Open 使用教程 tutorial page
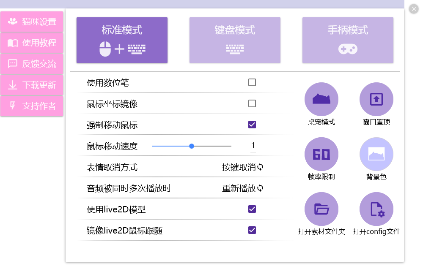 click(x=32, y=42)
